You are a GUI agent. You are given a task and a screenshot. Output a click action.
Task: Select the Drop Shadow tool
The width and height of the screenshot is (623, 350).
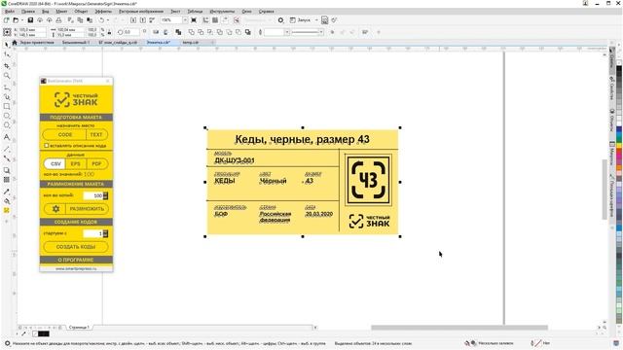(7, 170)
